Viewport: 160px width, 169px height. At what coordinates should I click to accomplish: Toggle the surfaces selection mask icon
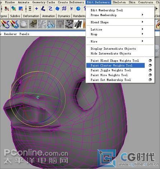[x=57, y=9]
